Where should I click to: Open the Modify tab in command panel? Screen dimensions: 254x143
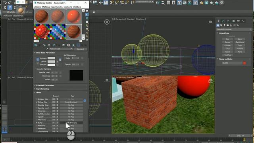[x=223, y=21]
